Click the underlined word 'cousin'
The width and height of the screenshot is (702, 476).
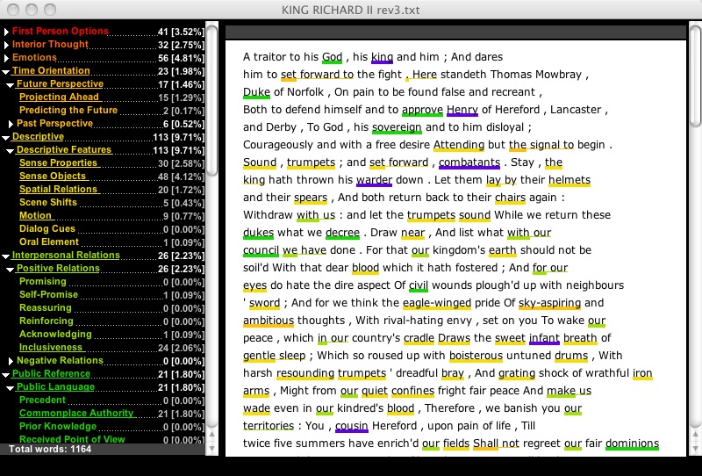352,426
